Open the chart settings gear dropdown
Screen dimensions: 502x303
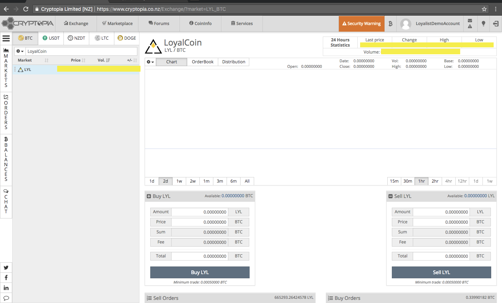click(x=150, y=62)
